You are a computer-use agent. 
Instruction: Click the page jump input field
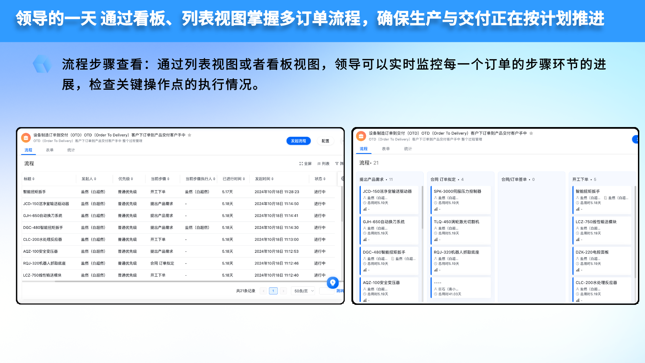[x=326, y=291]
